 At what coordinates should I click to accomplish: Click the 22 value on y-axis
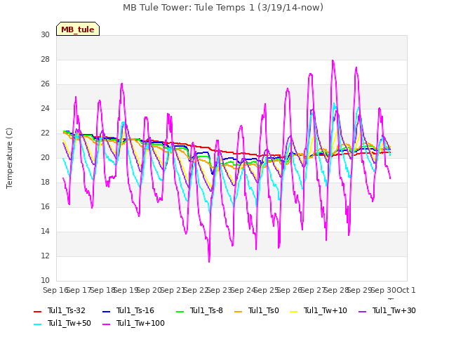tap(45, 133)
